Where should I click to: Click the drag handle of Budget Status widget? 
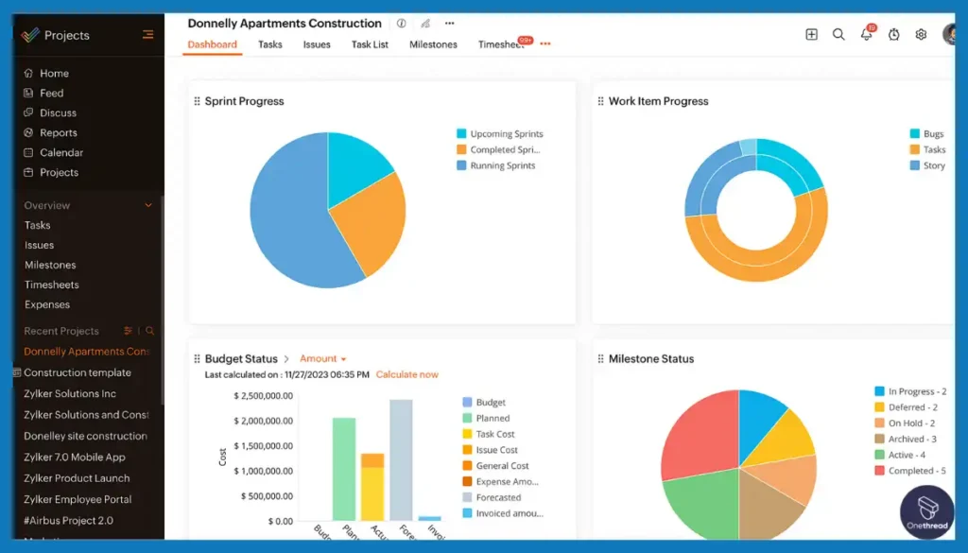tap(197, 358)
